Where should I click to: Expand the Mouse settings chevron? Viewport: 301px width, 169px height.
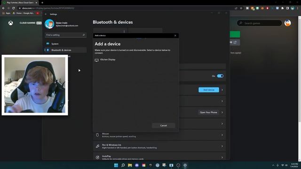point(222,135)
